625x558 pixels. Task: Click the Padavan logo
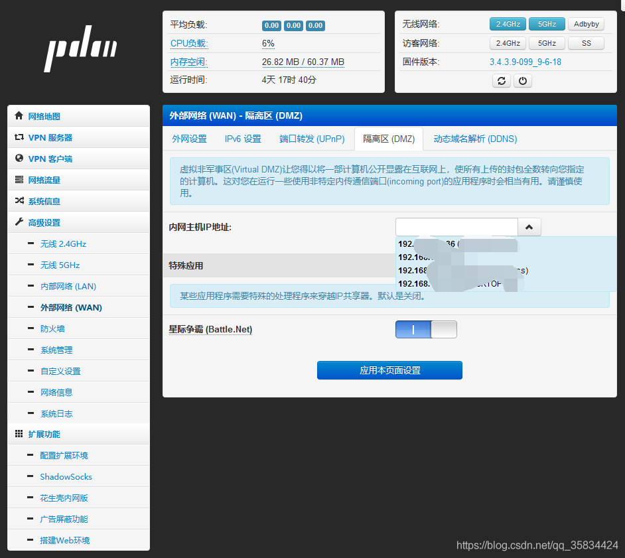pyautogui.click(x=80, y=48)
